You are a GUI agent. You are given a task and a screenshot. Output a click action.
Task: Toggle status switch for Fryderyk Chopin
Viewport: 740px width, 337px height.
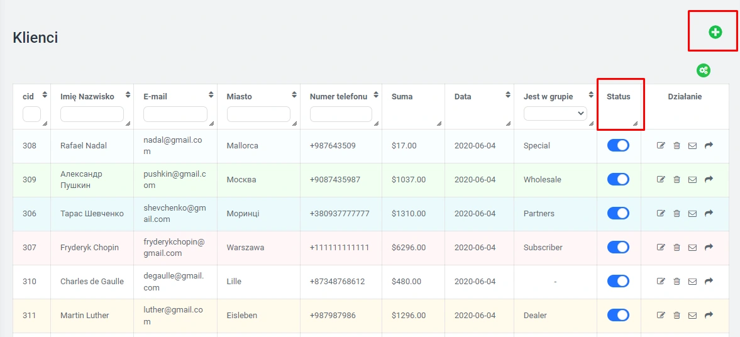click(618, 247)
